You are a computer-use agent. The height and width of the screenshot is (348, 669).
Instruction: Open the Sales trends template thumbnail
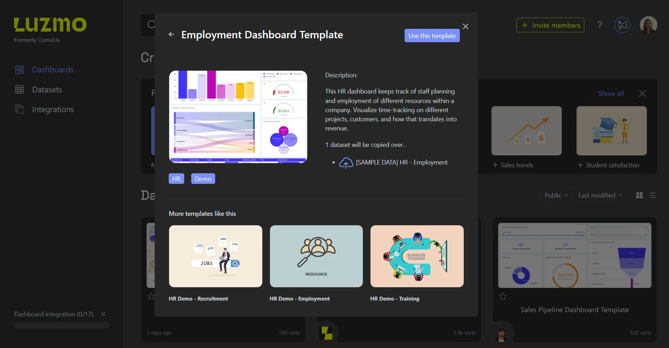(x=526, y=131)
